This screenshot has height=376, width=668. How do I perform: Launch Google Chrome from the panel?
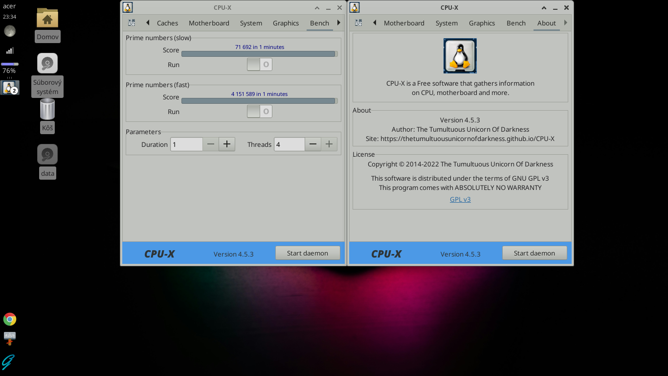tap(10, 319)
